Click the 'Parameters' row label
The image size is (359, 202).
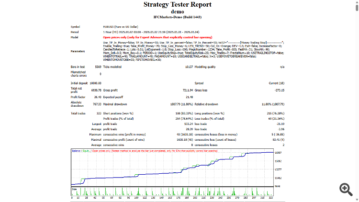[x=78, y=51]
